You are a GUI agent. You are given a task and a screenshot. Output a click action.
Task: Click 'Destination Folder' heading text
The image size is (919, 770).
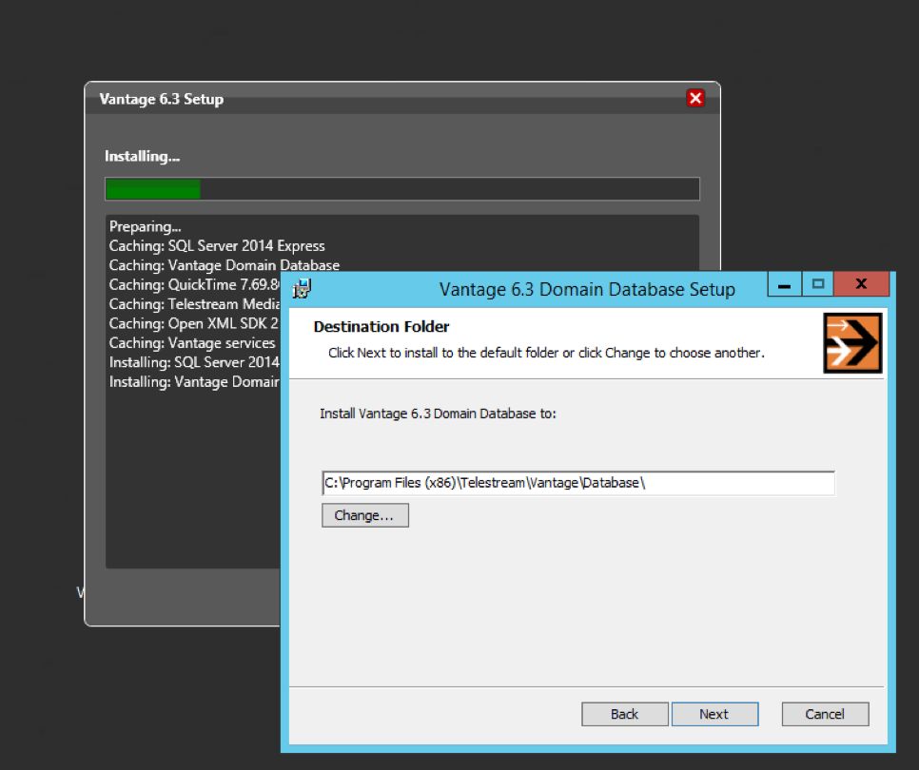(x=381, y=327)
